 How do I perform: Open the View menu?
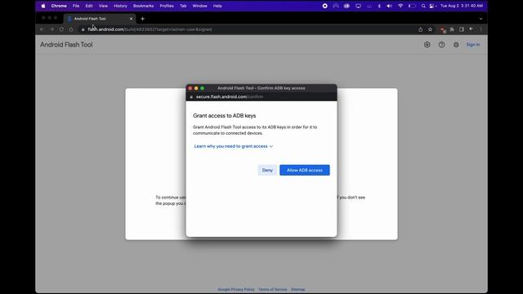pos(103,6)
